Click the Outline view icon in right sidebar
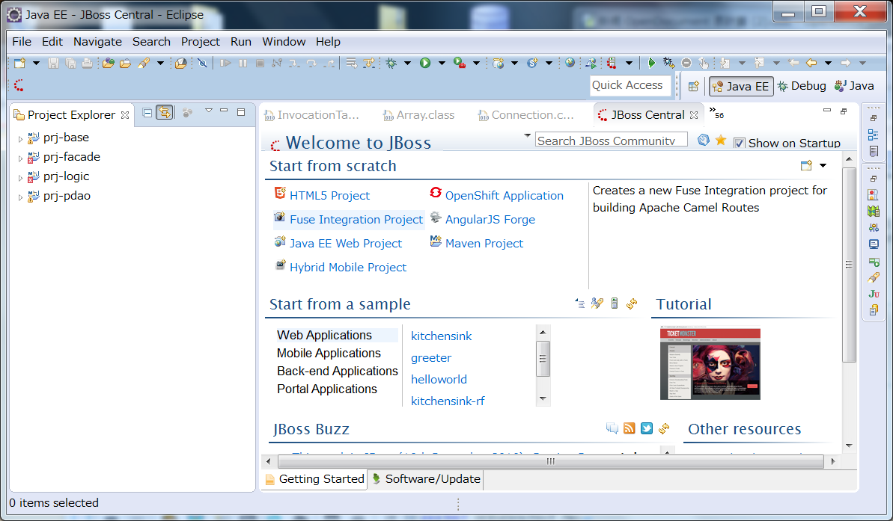Viewport: 893px width, 521px height. tap(874, 135)
